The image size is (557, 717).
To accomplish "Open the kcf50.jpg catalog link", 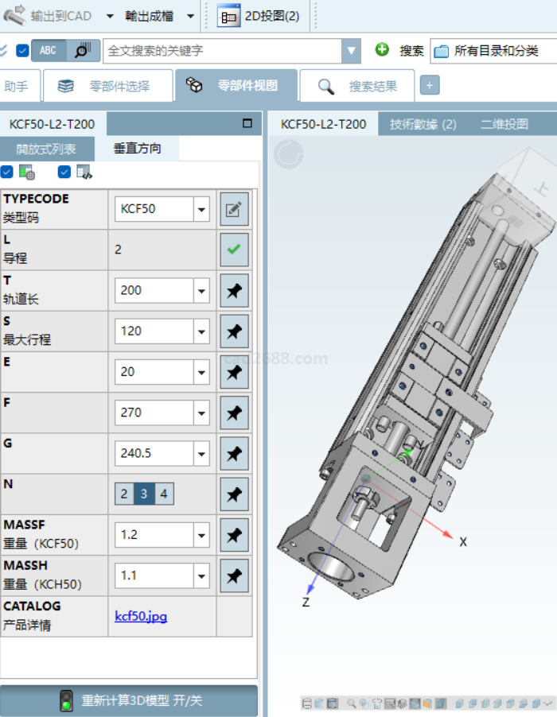I will 141,616.
